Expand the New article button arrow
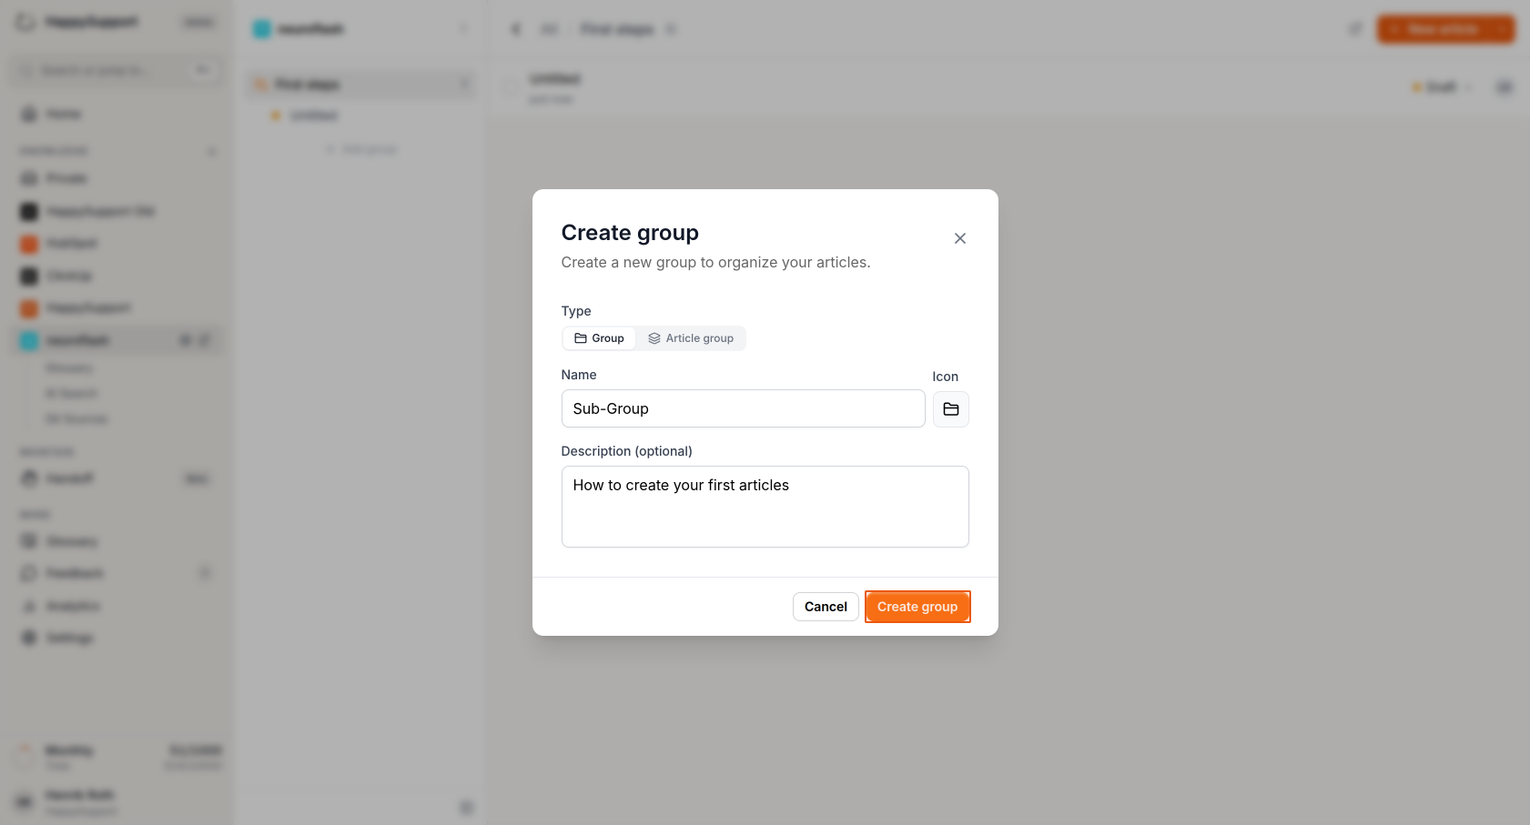Viewport: 1530px width, 825px height. click(x=1501, y=29)
